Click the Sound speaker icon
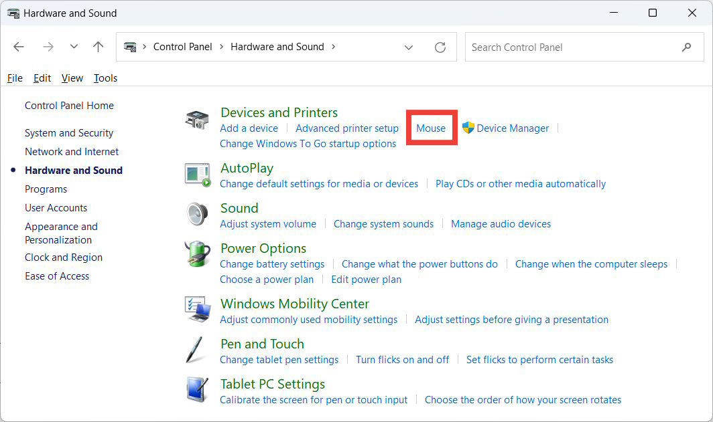This screenshot has height=422, width=713. point(197,215)
